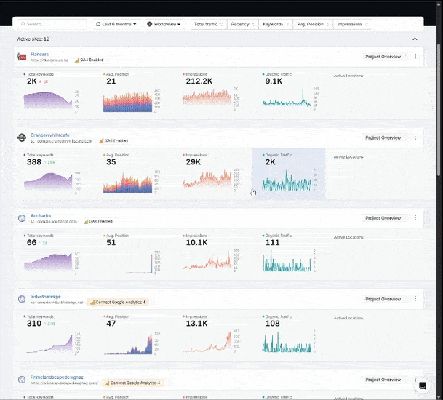Click the Active sites: 12 label

[x=33, y=39]
